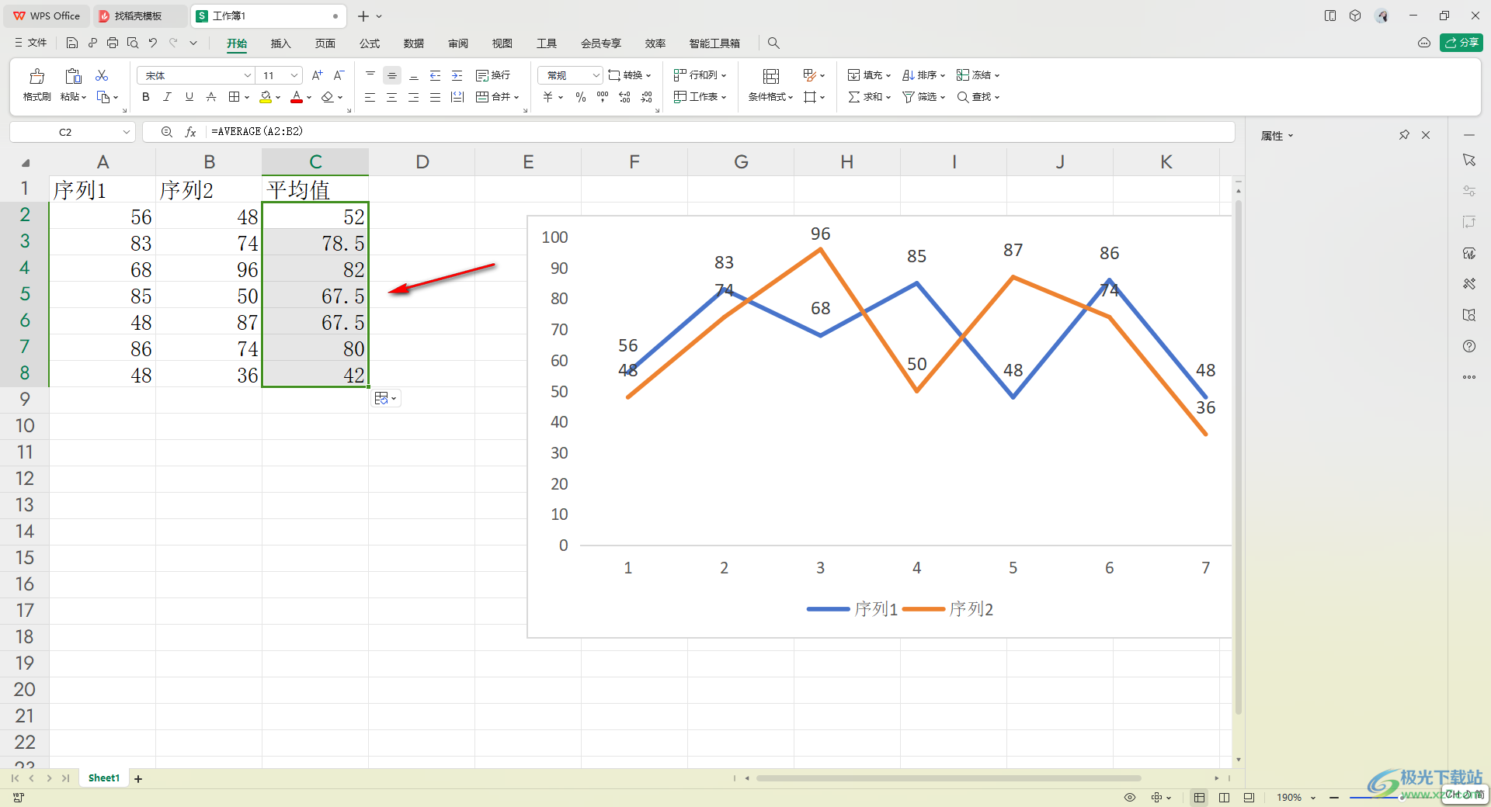Open the search magnifier in menu bar
1491x807 pixels.
[773, 43]
